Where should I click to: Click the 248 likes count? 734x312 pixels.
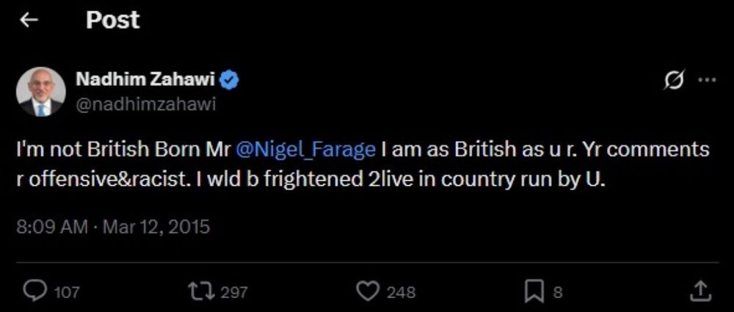tap(401, 292)
